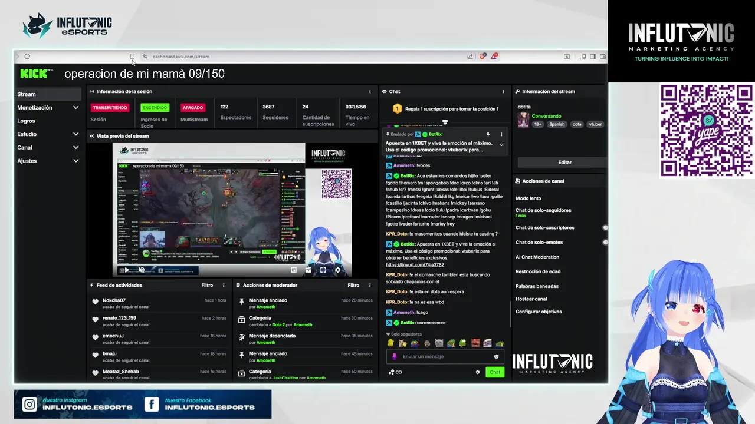The image size is (755, 424).
Task: Open the site settings icon beside the URL
Action: (x=145, y=57)
